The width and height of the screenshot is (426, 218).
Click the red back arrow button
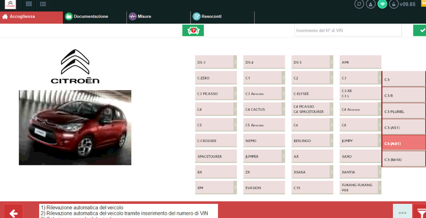[x=13, y=211]
